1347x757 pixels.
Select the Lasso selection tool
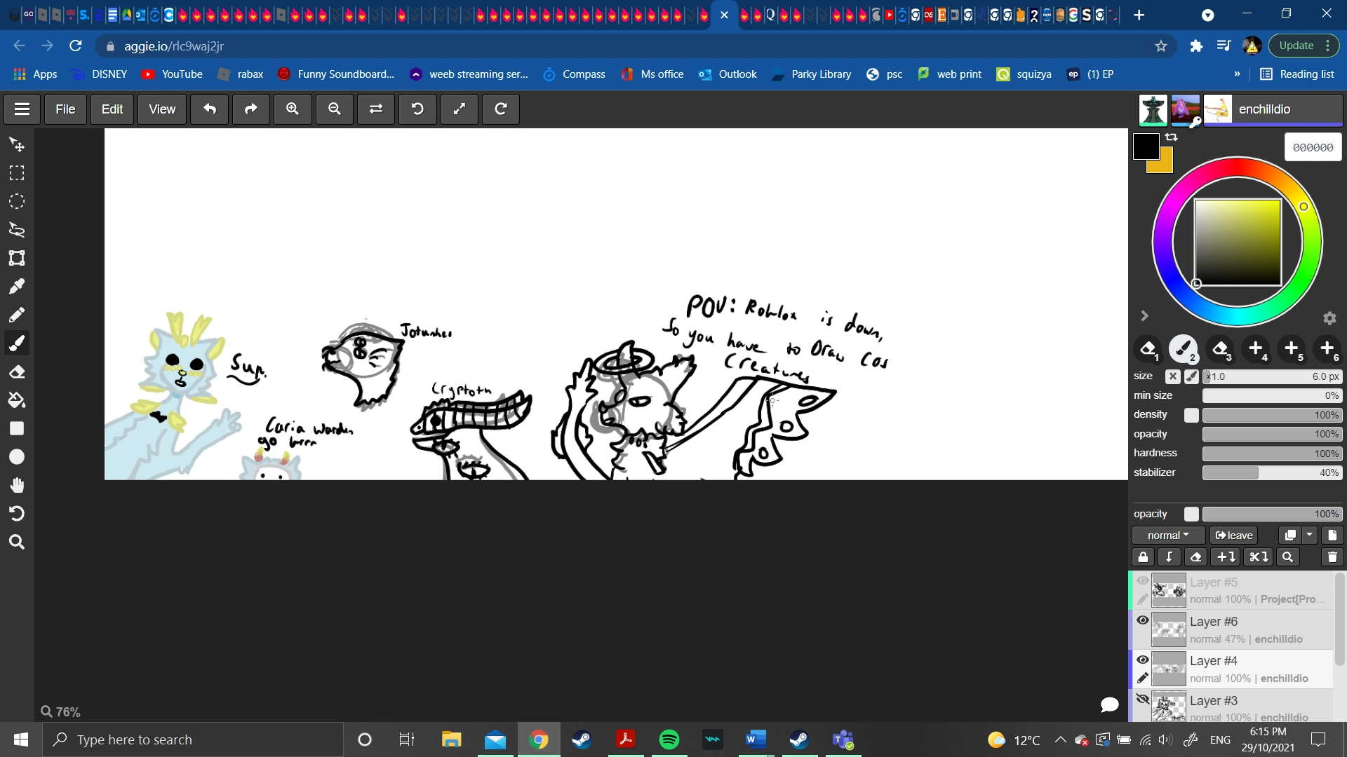coord(17,230)
